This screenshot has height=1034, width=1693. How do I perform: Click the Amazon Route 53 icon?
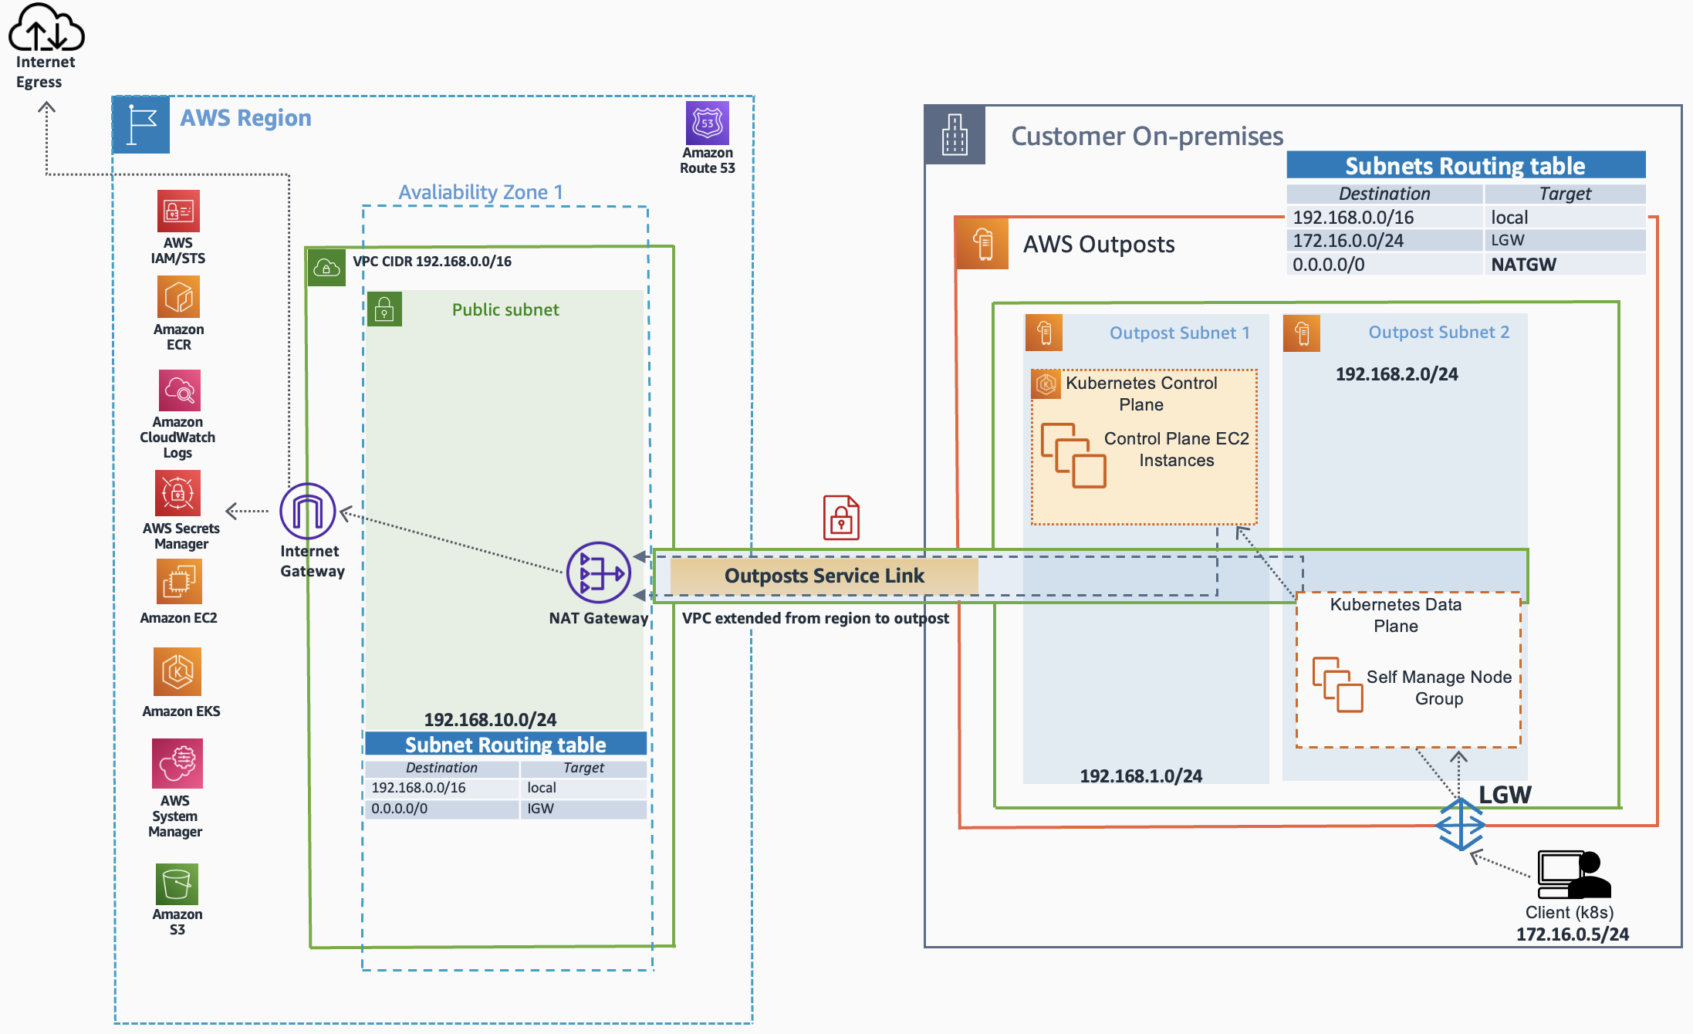click(707, 123)
